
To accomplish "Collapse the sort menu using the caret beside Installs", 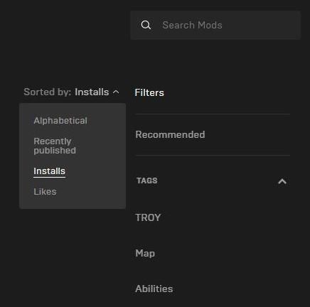I will (x=116, y=92).
